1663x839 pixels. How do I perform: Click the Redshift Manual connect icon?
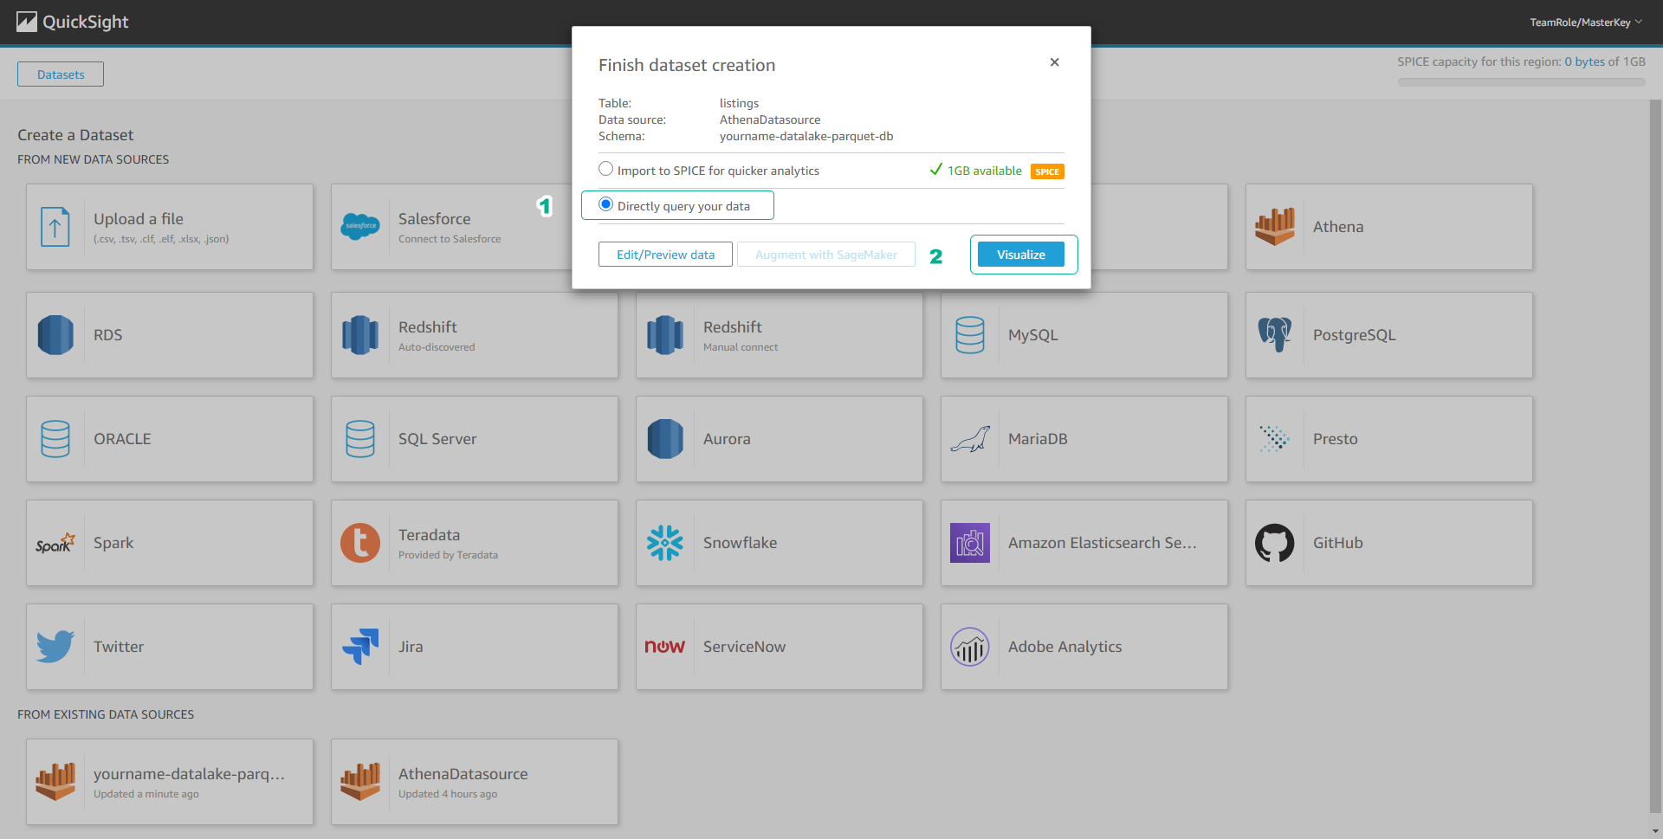(665, 335)
